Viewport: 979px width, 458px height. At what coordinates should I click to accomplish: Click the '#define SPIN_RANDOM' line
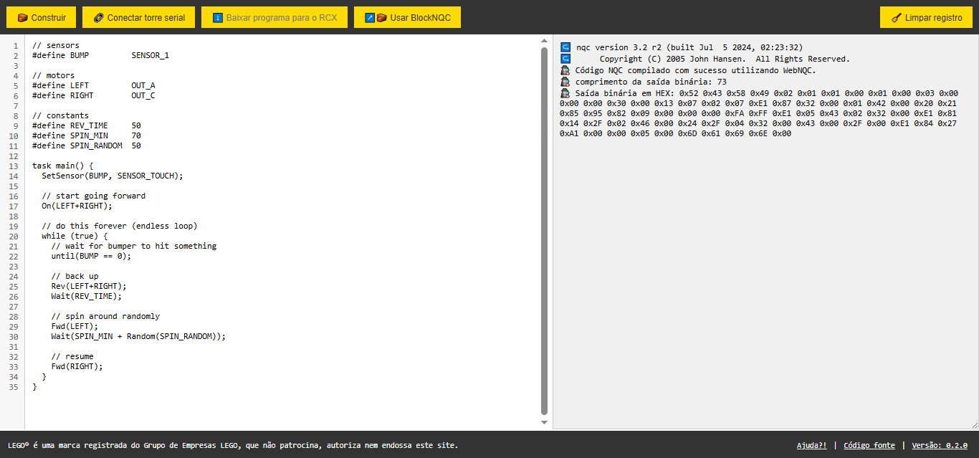[87, 145]
